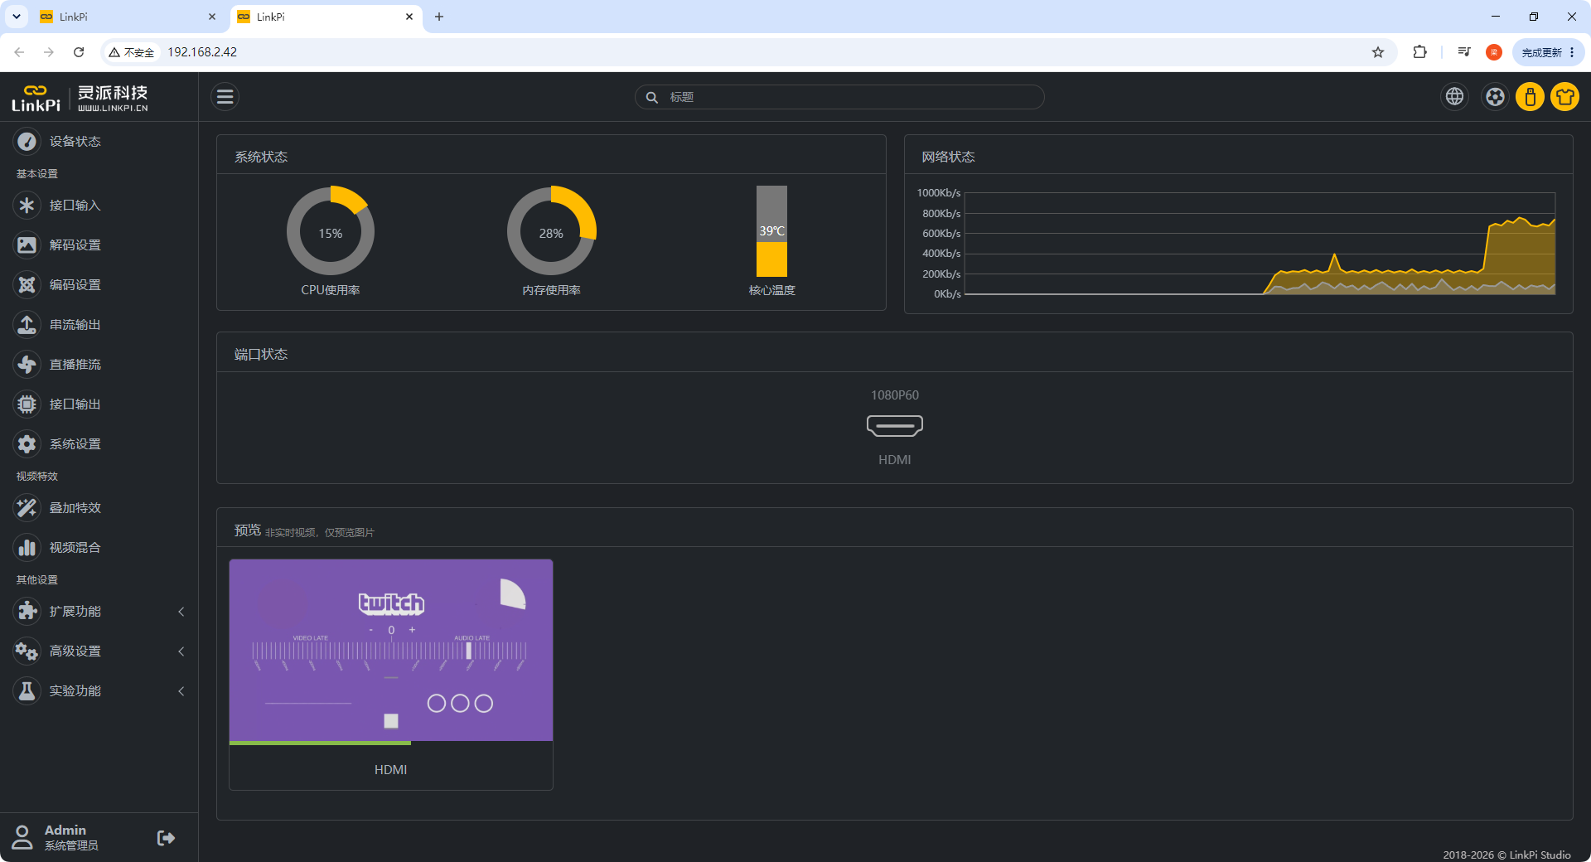
Task: Click the browser extensions puzzle icon
Action: (1419, 52)
